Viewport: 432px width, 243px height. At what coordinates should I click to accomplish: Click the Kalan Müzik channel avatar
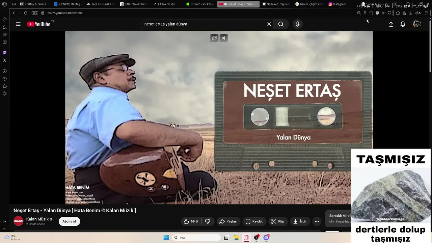[x=19, y=221]
